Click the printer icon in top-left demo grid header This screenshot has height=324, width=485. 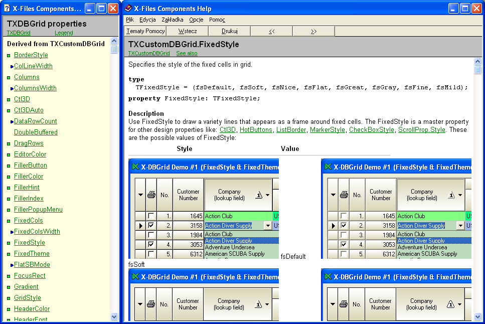tap(151, 195)
